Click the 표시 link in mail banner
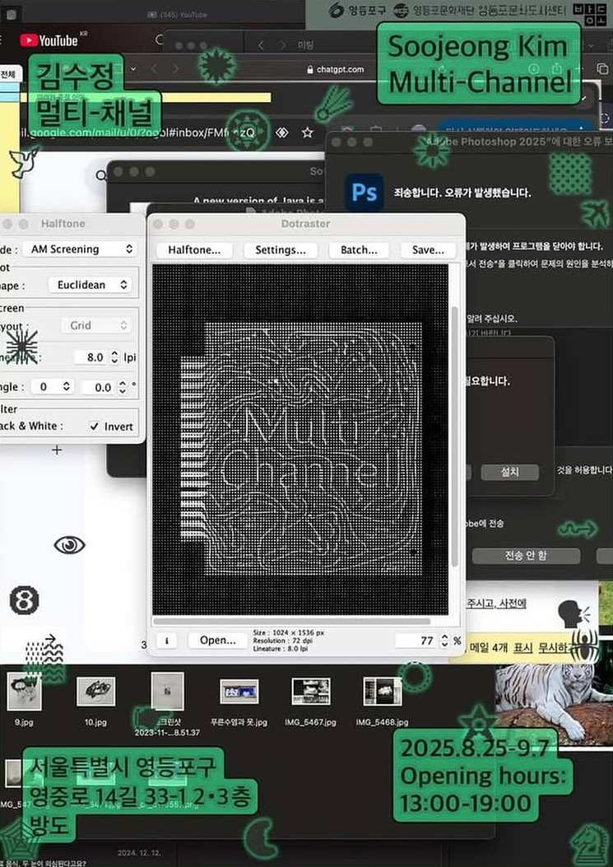Viewport: 613px width, 867px height. 522,647
